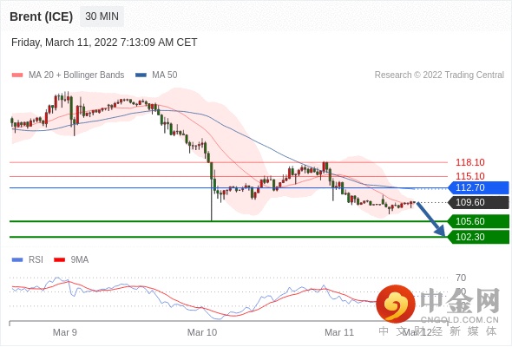Select the blue MA 50 legend swatch
Viewport: 512px width, 347px height.
pyautogui.click(x=141, y=75)
